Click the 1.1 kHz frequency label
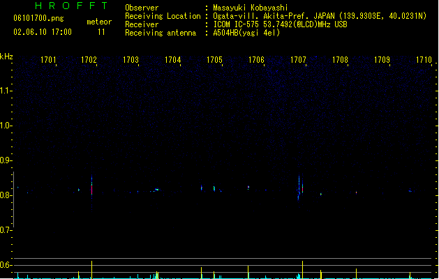Viewport: 439px width, 279px height. coord(6,91)
